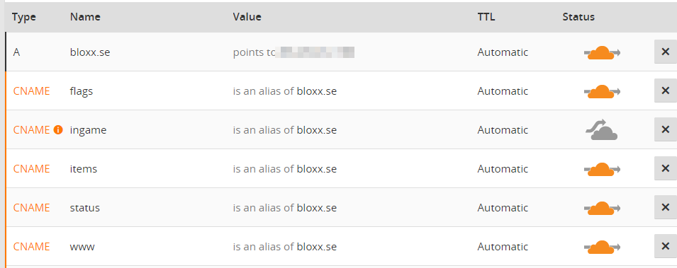Select the CNAME type label for www
Screen dimensions: 677x268
31,247
